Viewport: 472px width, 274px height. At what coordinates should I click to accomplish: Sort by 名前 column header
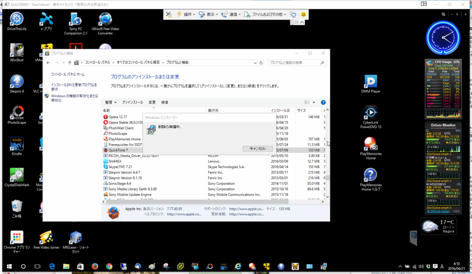[x=153, y=111]
